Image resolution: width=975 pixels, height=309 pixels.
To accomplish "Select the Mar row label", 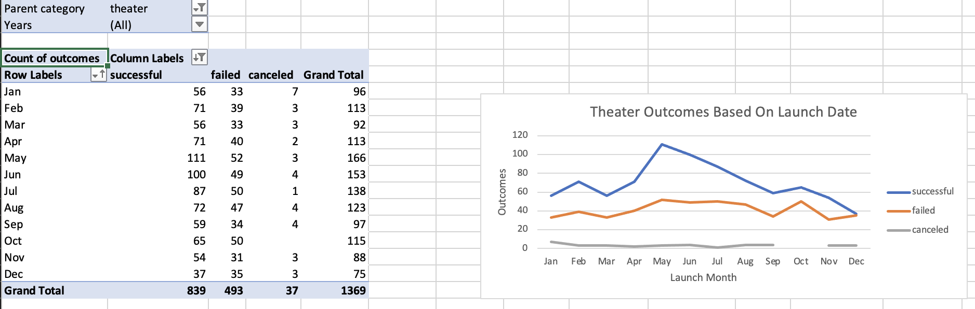I will [15, 124].
